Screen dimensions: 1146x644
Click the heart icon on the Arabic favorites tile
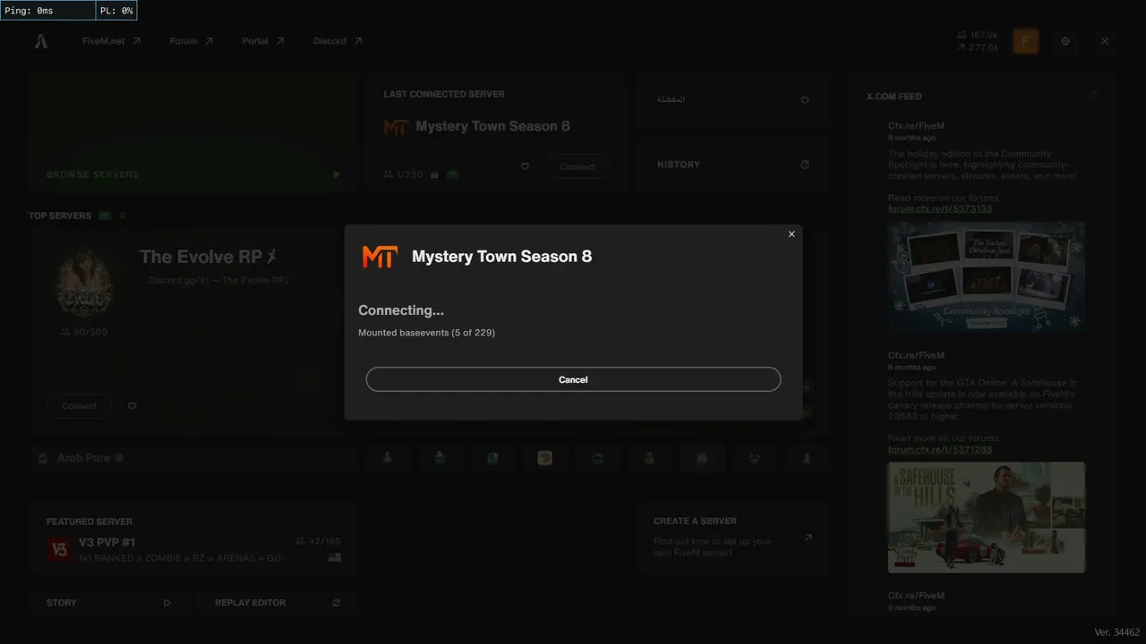(805, 100)
